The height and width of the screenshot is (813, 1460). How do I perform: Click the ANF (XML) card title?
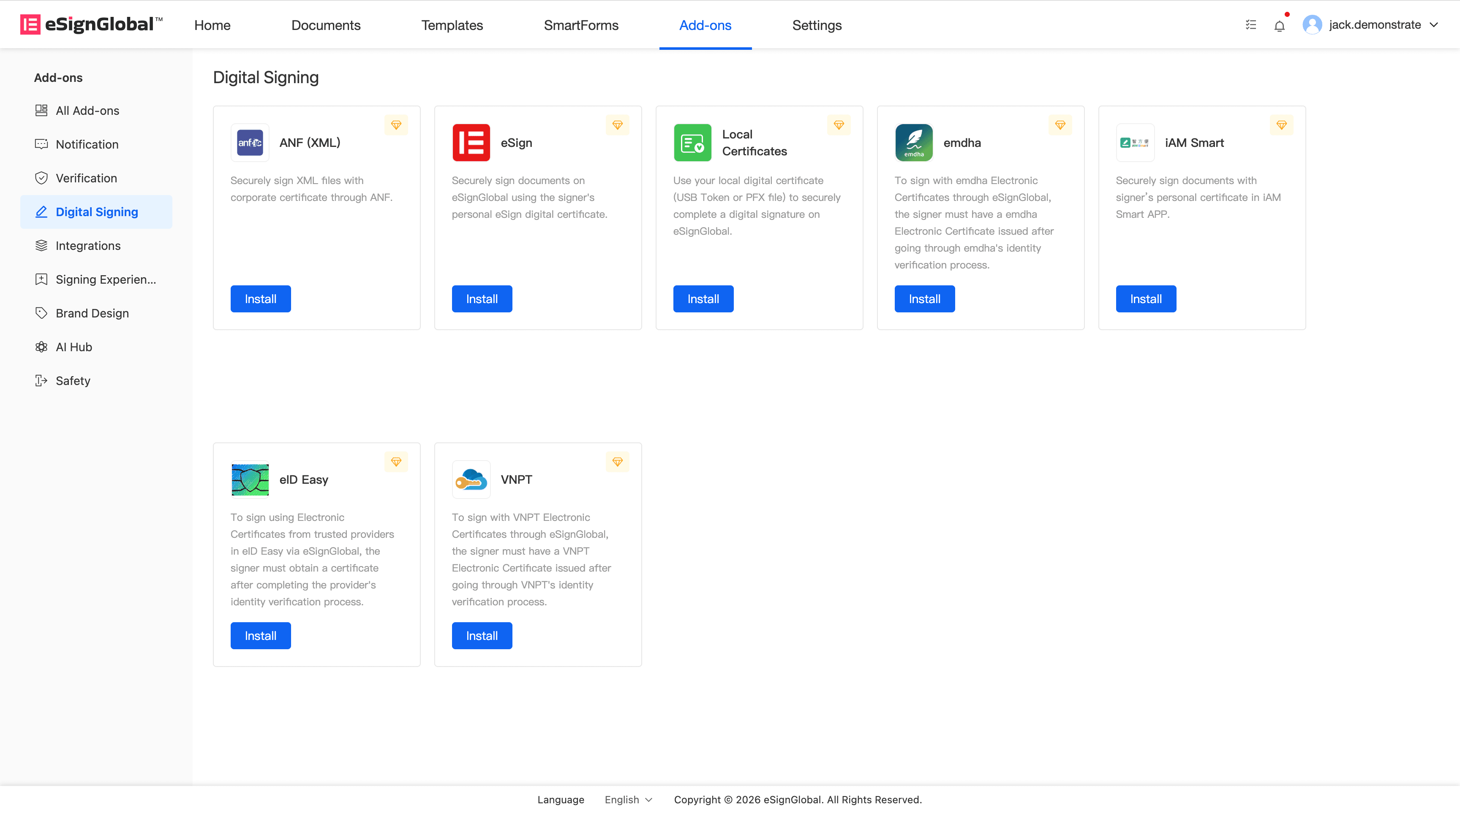[310, 143]
